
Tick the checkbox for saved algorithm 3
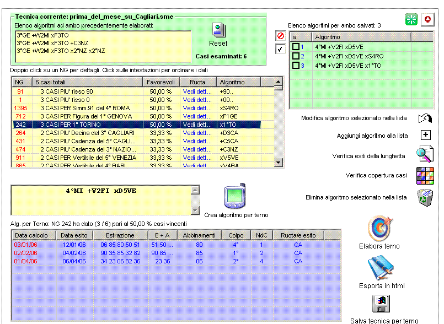(296, 66)
